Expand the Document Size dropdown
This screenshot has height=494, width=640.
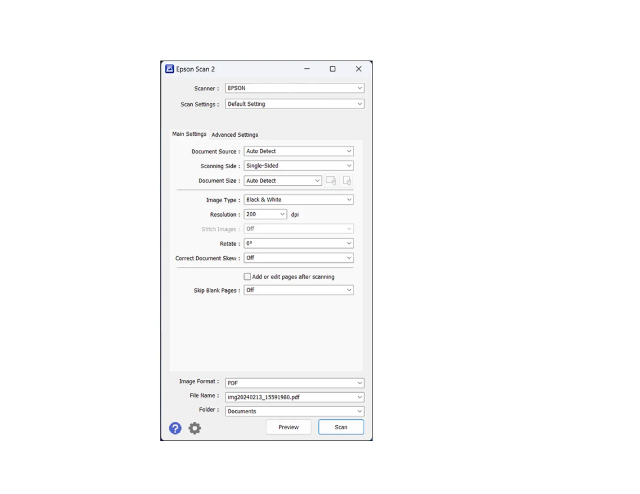point(283,180)
